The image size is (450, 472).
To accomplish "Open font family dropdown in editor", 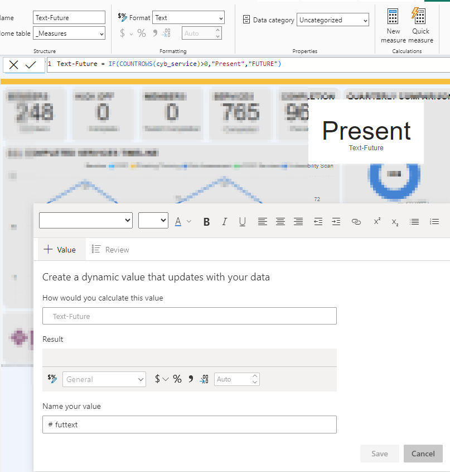I will point(86,220).
